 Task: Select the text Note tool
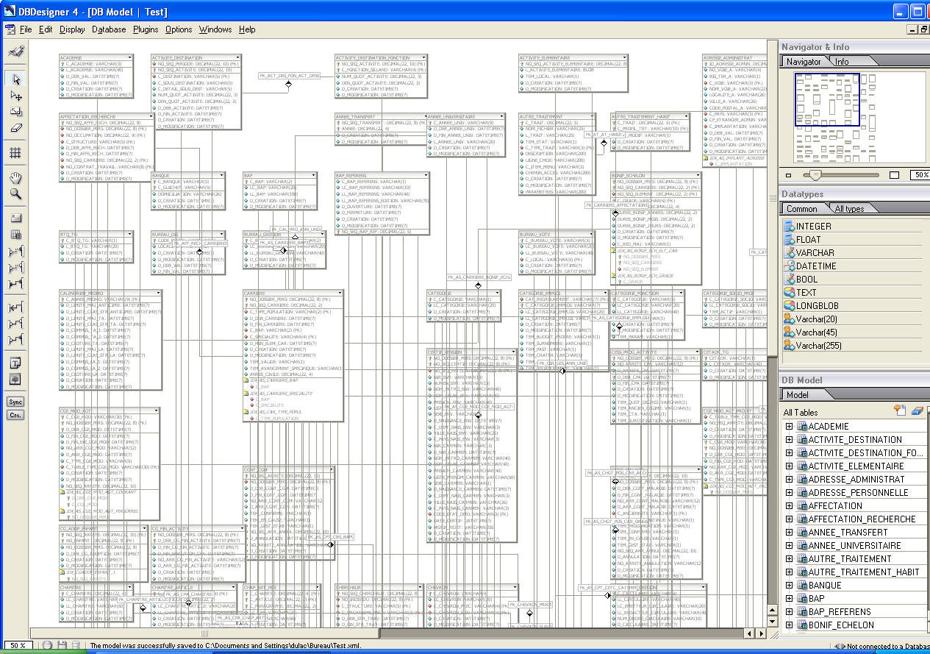tap(15, 363)
